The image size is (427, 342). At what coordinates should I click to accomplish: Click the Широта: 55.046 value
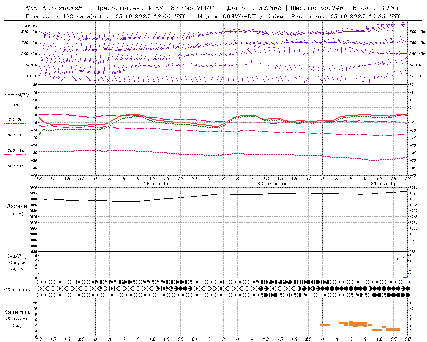pos(317,8)
